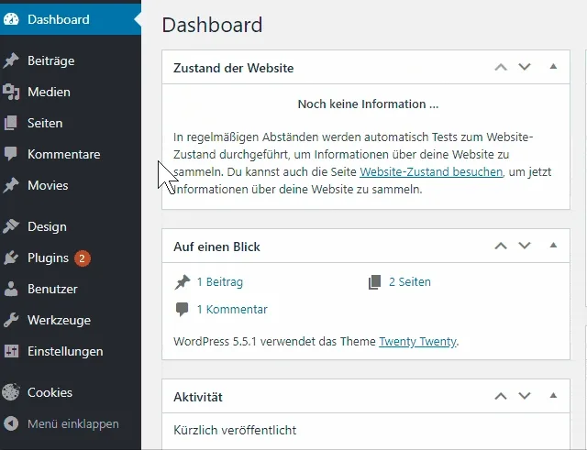Select Plugins in the admin sidebar

tap(71, 258)
